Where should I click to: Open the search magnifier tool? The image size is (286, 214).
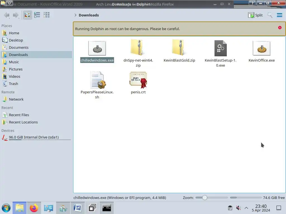(x=270, y=15)
